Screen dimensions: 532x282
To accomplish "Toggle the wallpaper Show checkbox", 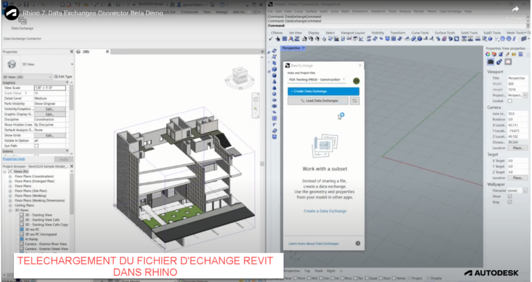I will pyautogui.click(x=510, y=196).
